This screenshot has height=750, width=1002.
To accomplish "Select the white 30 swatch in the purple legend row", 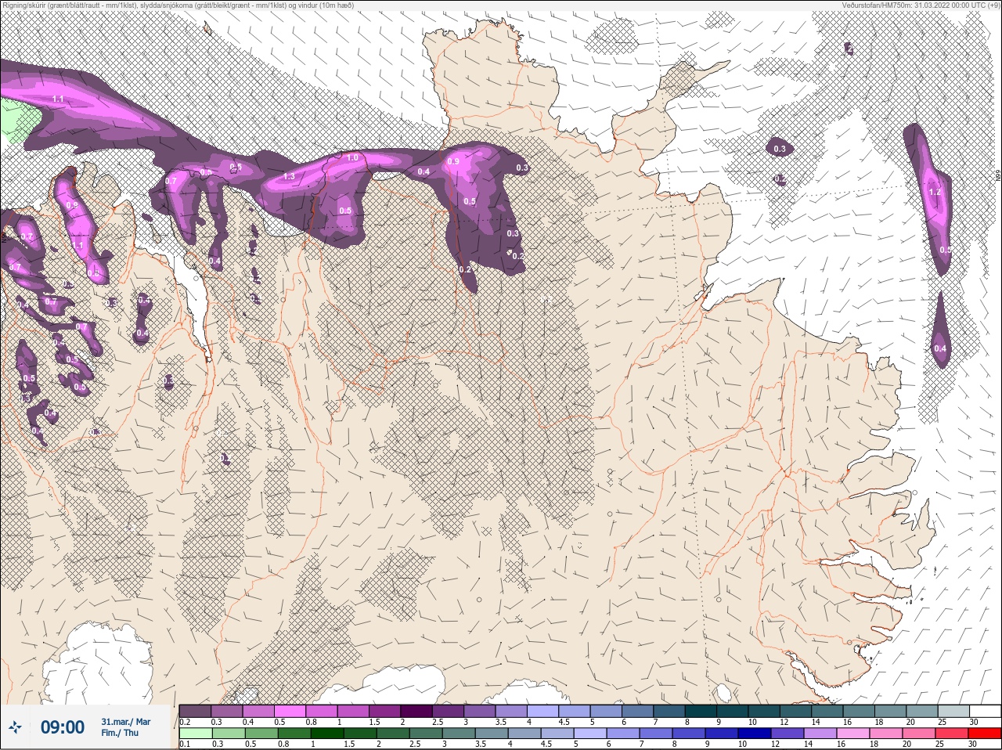I will (985, 711).
